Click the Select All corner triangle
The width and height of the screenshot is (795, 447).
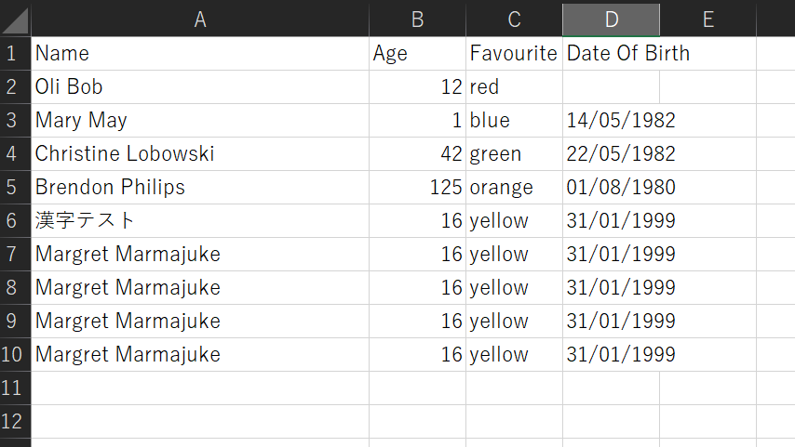(16, 20)
